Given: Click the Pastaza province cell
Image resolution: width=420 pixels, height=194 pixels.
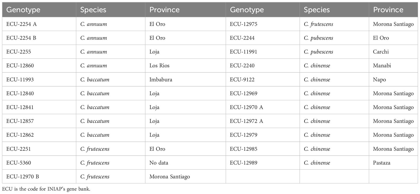Looking at the screenshot, I should click(393, 163).
